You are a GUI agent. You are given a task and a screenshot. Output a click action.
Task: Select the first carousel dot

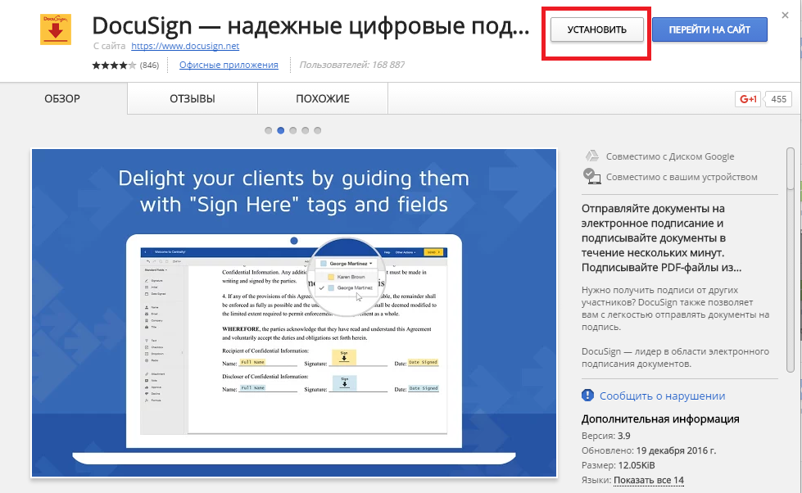click(x=269, y=130)
